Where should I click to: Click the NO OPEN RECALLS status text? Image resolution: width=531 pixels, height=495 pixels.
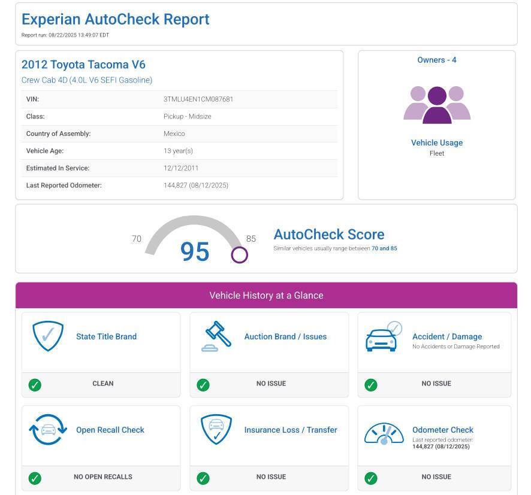(103, 476)
